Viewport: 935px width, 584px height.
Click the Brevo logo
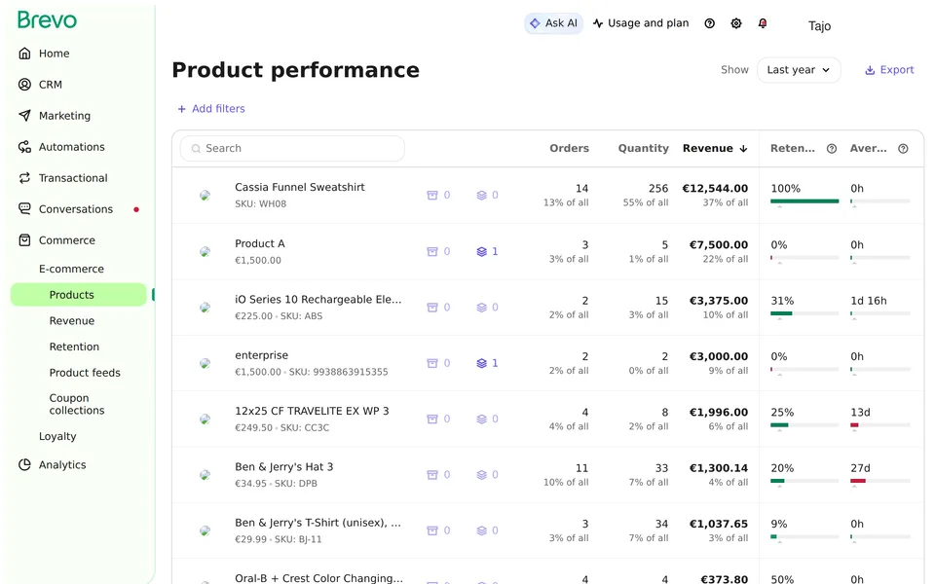pyautogui.click(x=47, y=19)
